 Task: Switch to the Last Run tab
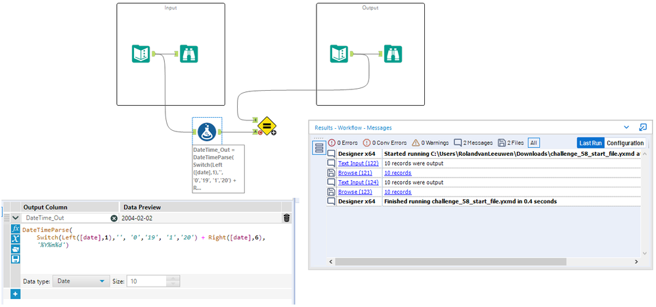click(x=590, y=143)
